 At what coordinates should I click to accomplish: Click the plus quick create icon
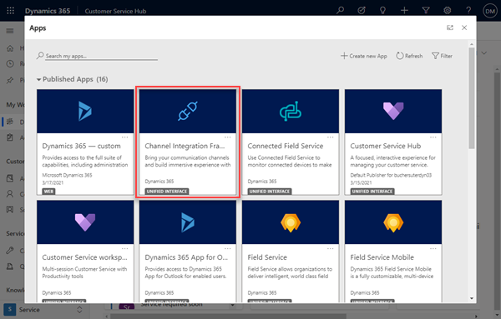404,11
